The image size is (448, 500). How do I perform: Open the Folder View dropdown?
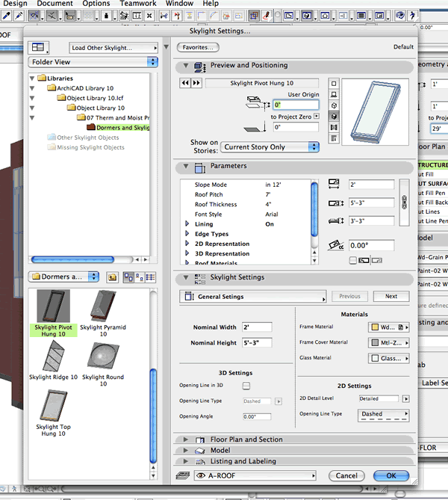point(93,62)
